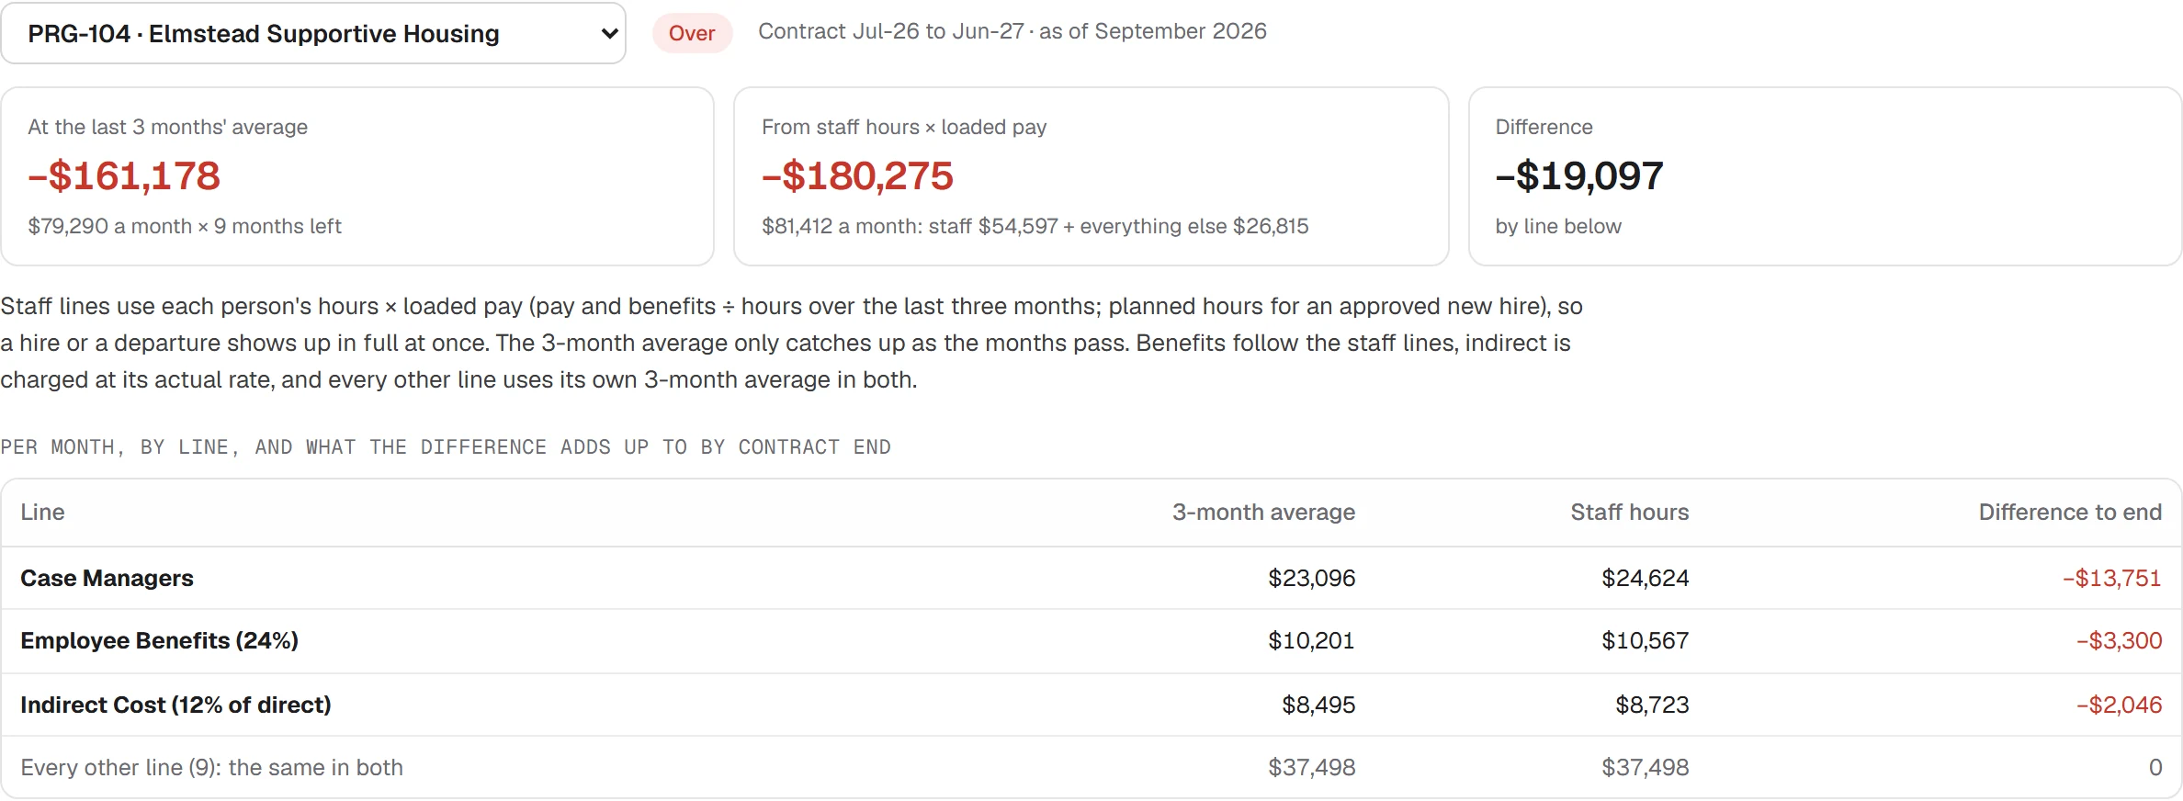Sort by Difference to end column header
Viewport: 2183px width, 801px height.
click(x=2070, y=512)
